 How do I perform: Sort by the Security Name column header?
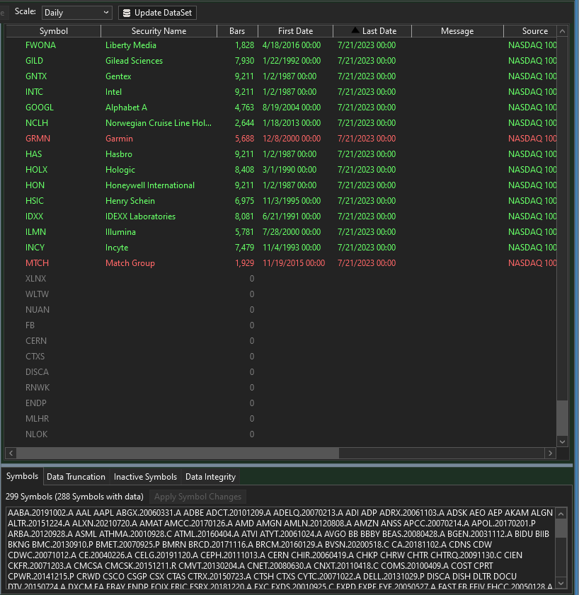159,31
